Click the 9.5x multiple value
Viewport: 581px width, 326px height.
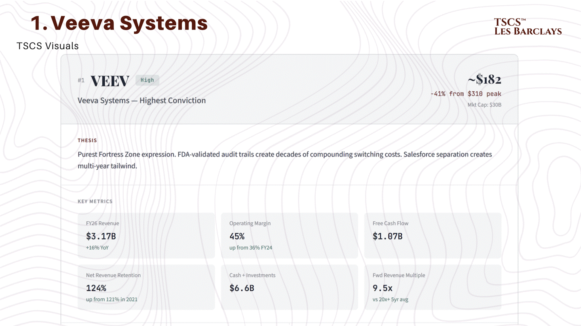pyautogui.click(x=382, y=288)
